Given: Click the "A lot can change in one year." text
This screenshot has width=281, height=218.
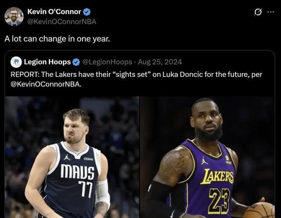Looking at the screenshot, I should 57,38.
